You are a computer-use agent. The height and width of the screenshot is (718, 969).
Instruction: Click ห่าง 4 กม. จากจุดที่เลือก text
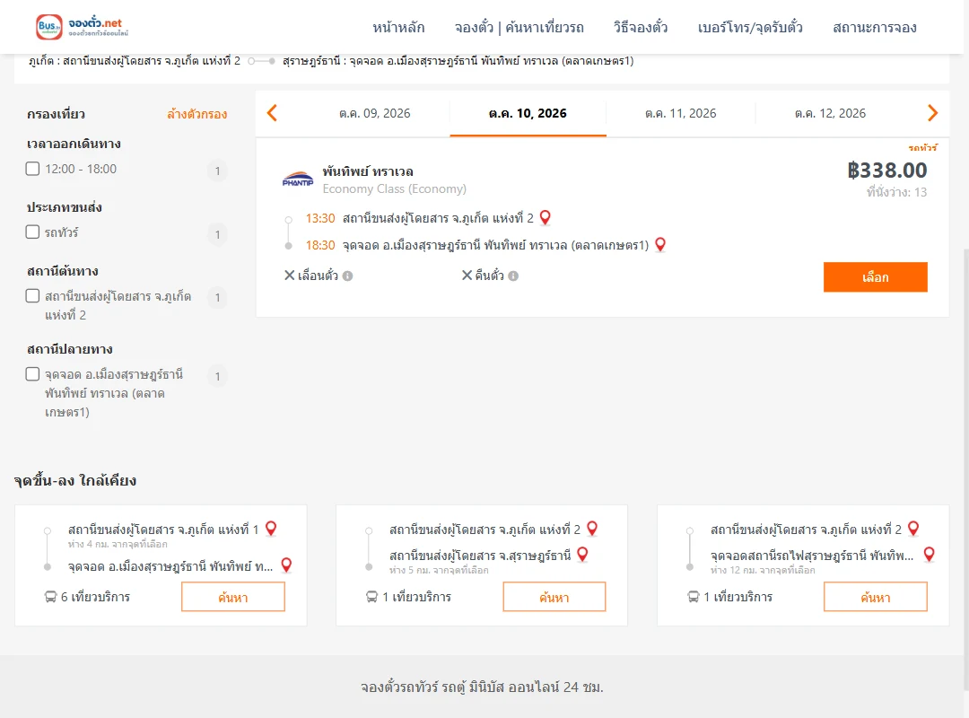click(118, 544)
